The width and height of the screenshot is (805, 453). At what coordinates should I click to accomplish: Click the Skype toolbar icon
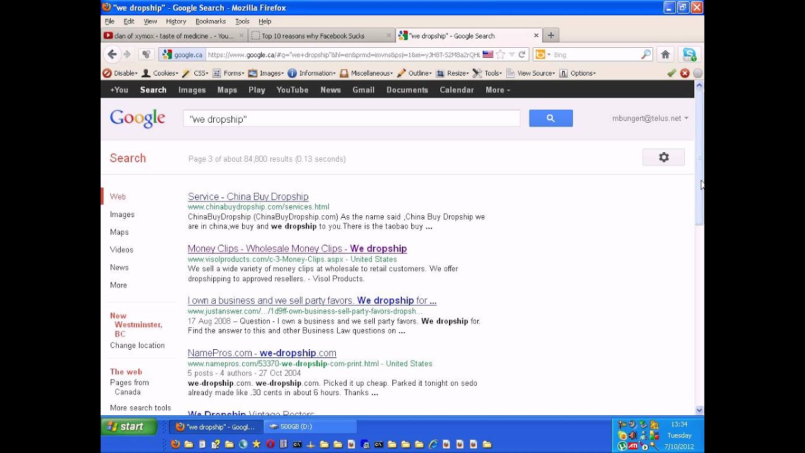click(689, 55)
